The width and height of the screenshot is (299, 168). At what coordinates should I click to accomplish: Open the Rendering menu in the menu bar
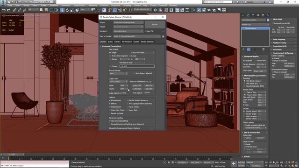point(93,5)
